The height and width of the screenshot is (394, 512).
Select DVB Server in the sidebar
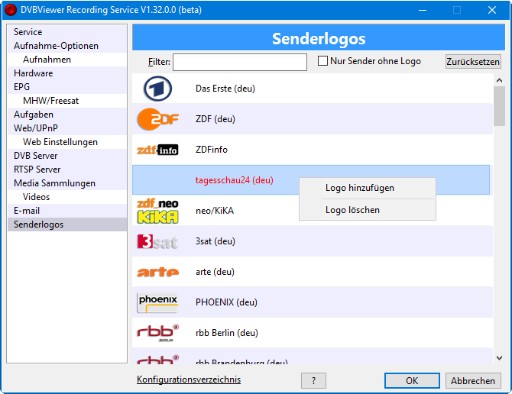click(67, 156)
